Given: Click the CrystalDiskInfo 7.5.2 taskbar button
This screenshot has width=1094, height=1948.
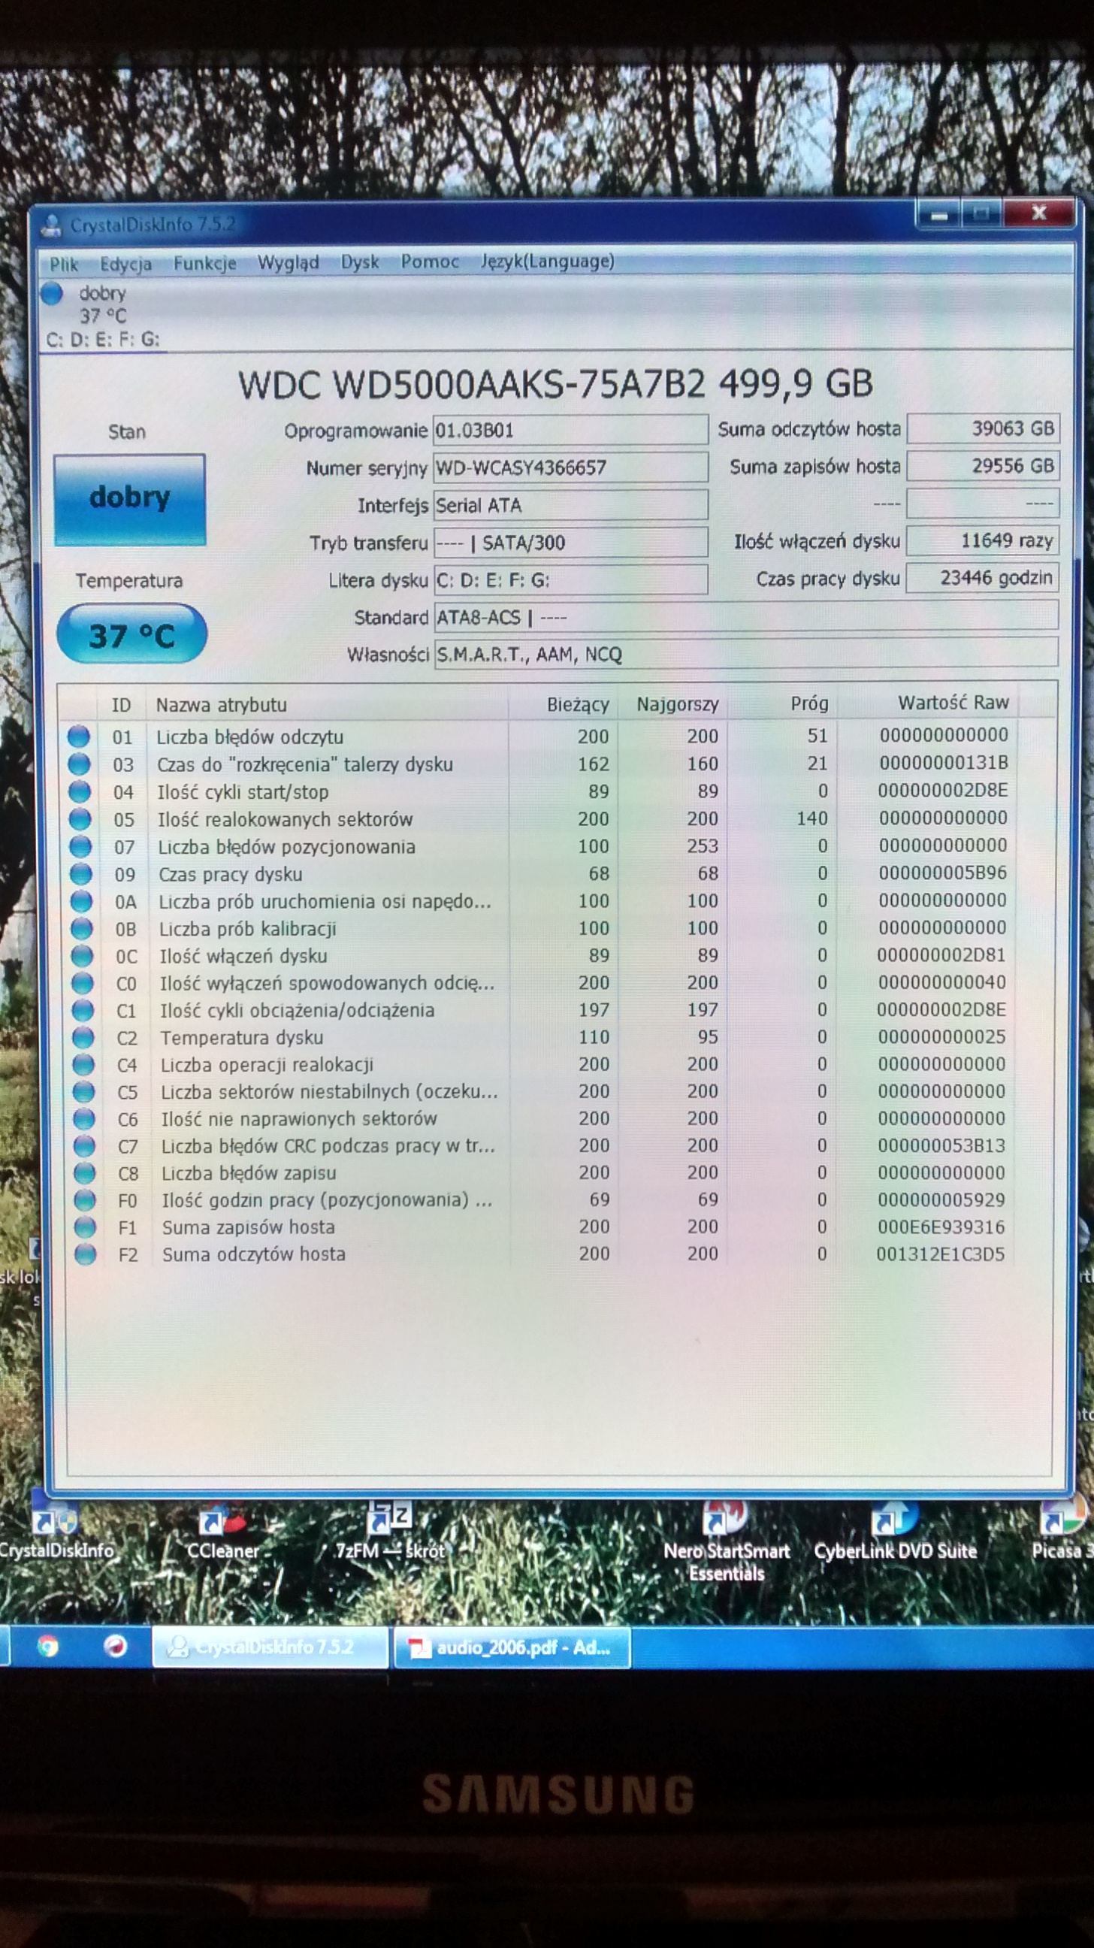Looking at the screenshot, I should click(270, 1647).
